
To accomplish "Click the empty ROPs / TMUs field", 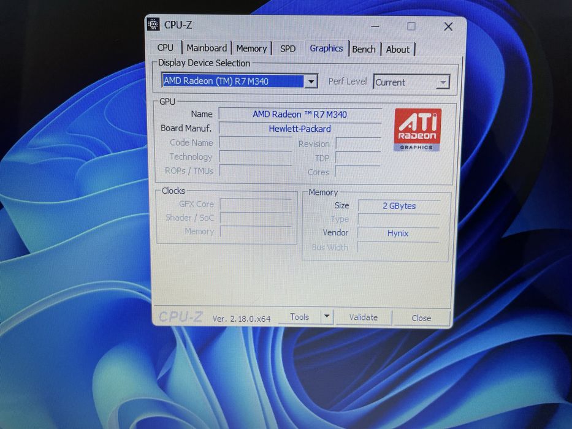I will click(256, 171).
